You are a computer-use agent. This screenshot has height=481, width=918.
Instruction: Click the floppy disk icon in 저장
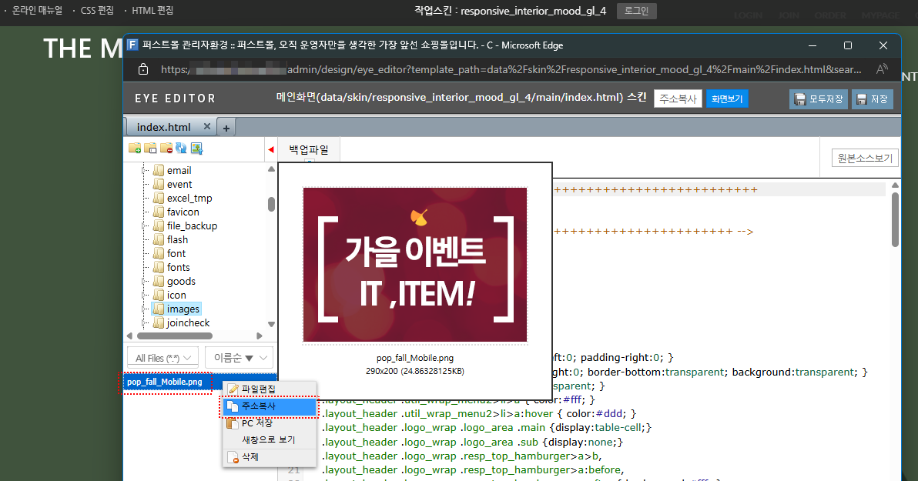[861, 99]
